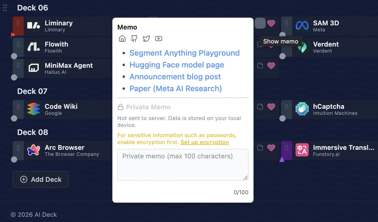Focus the Private memo text area
This screenshot has height=222, width=378.
[x=183, y=165]
